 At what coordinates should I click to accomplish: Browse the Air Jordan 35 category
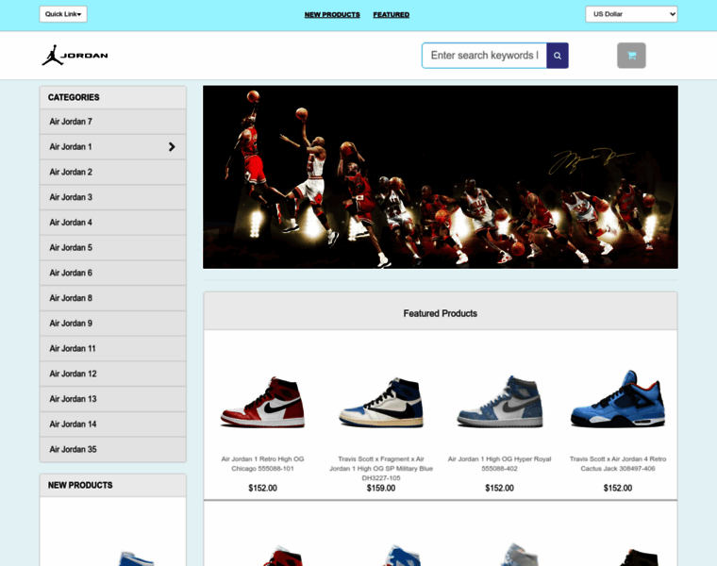click(x=112, y=449)
